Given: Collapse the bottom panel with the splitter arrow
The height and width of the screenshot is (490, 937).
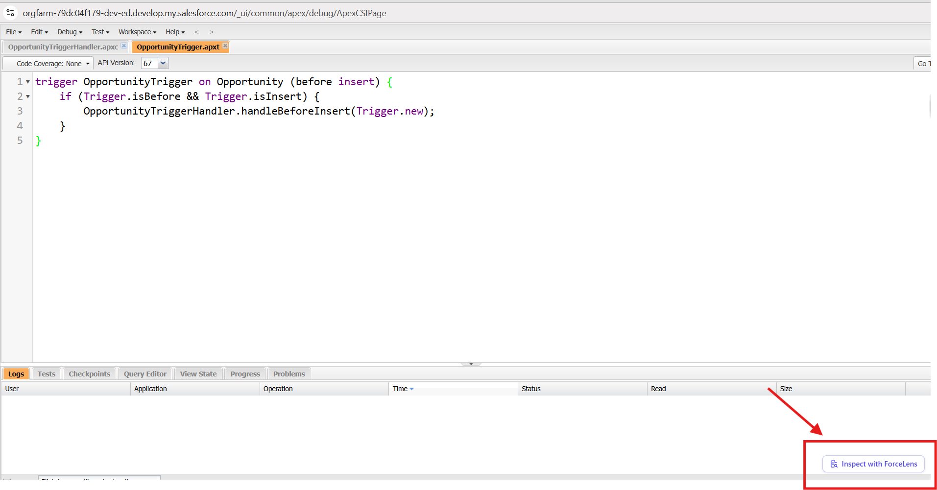Looking at the screenshot, I should [x=471, y=364].
